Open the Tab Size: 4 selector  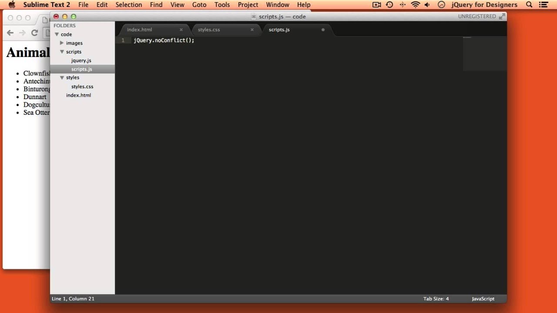pos(436,299)
